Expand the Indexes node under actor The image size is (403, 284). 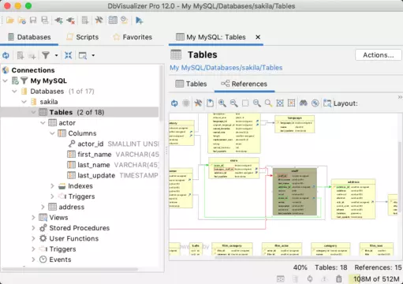[52, 186]
